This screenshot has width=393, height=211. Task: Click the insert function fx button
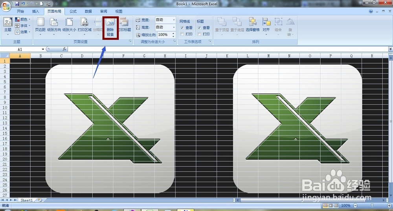tap(64, 49)
